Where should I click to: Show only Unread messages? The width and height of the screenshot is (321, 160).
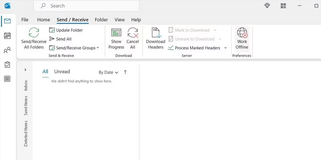coord(62,72)
